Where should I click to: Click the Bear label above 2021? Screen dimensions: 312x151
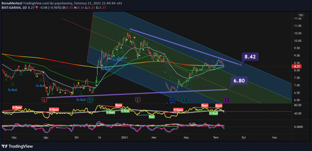pos(119,105)
